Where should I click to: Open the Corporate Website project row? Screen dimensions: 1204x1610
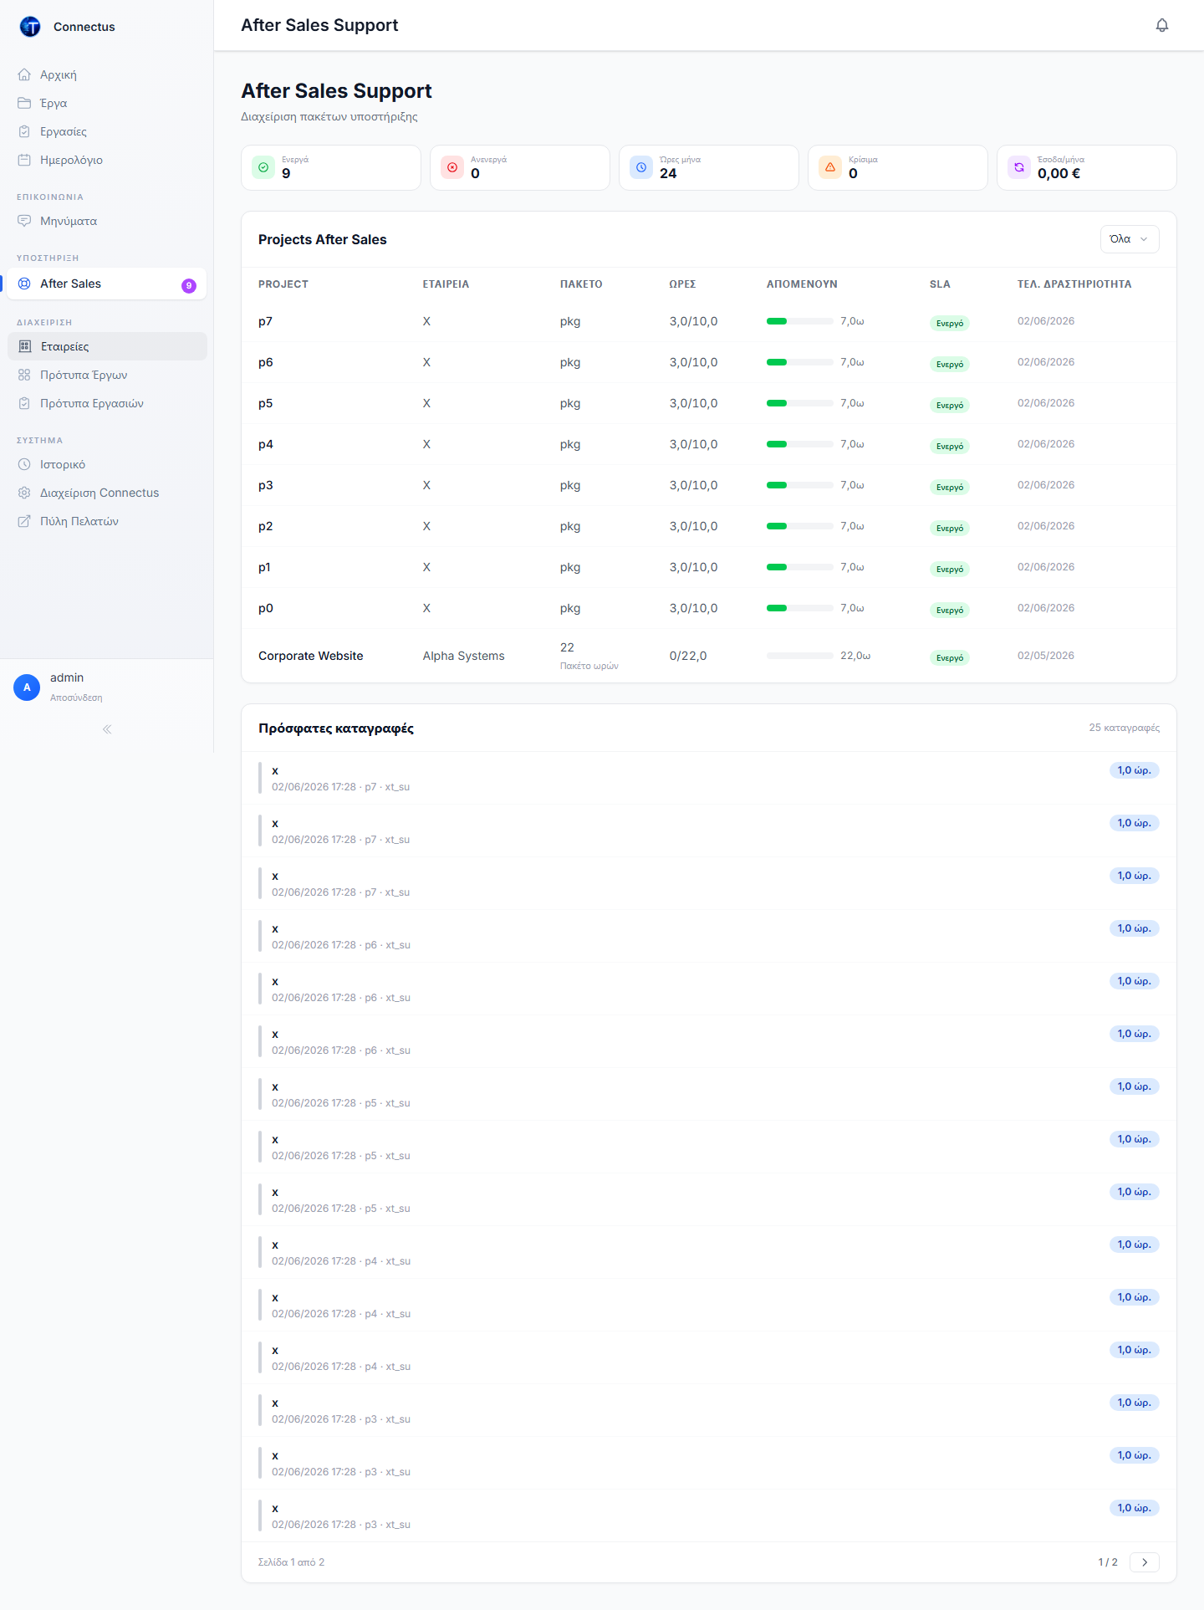(709, 656)
